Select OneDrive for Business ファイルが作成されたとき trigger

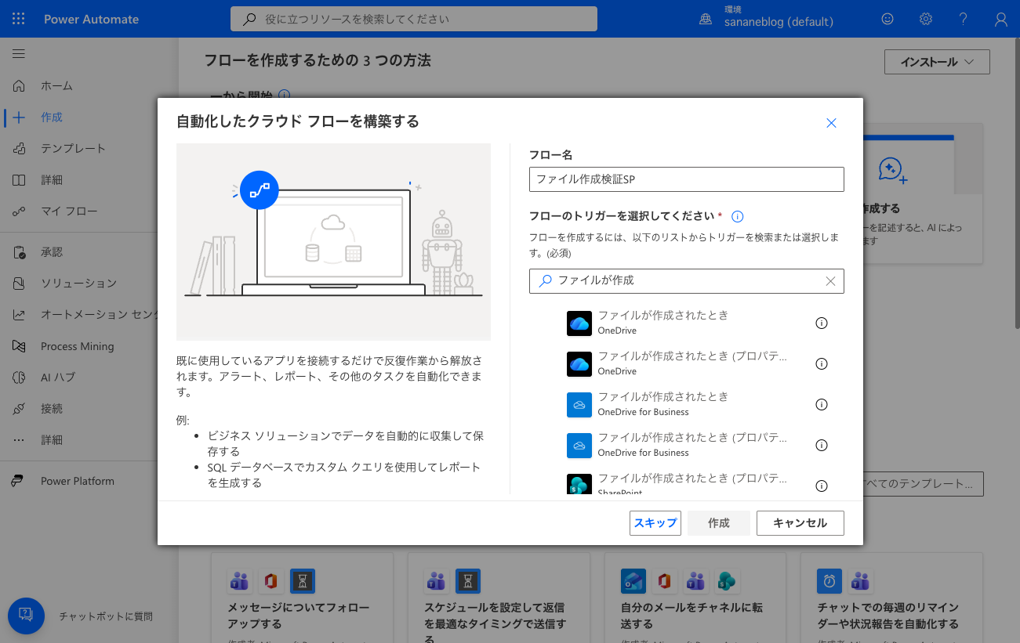686,404
